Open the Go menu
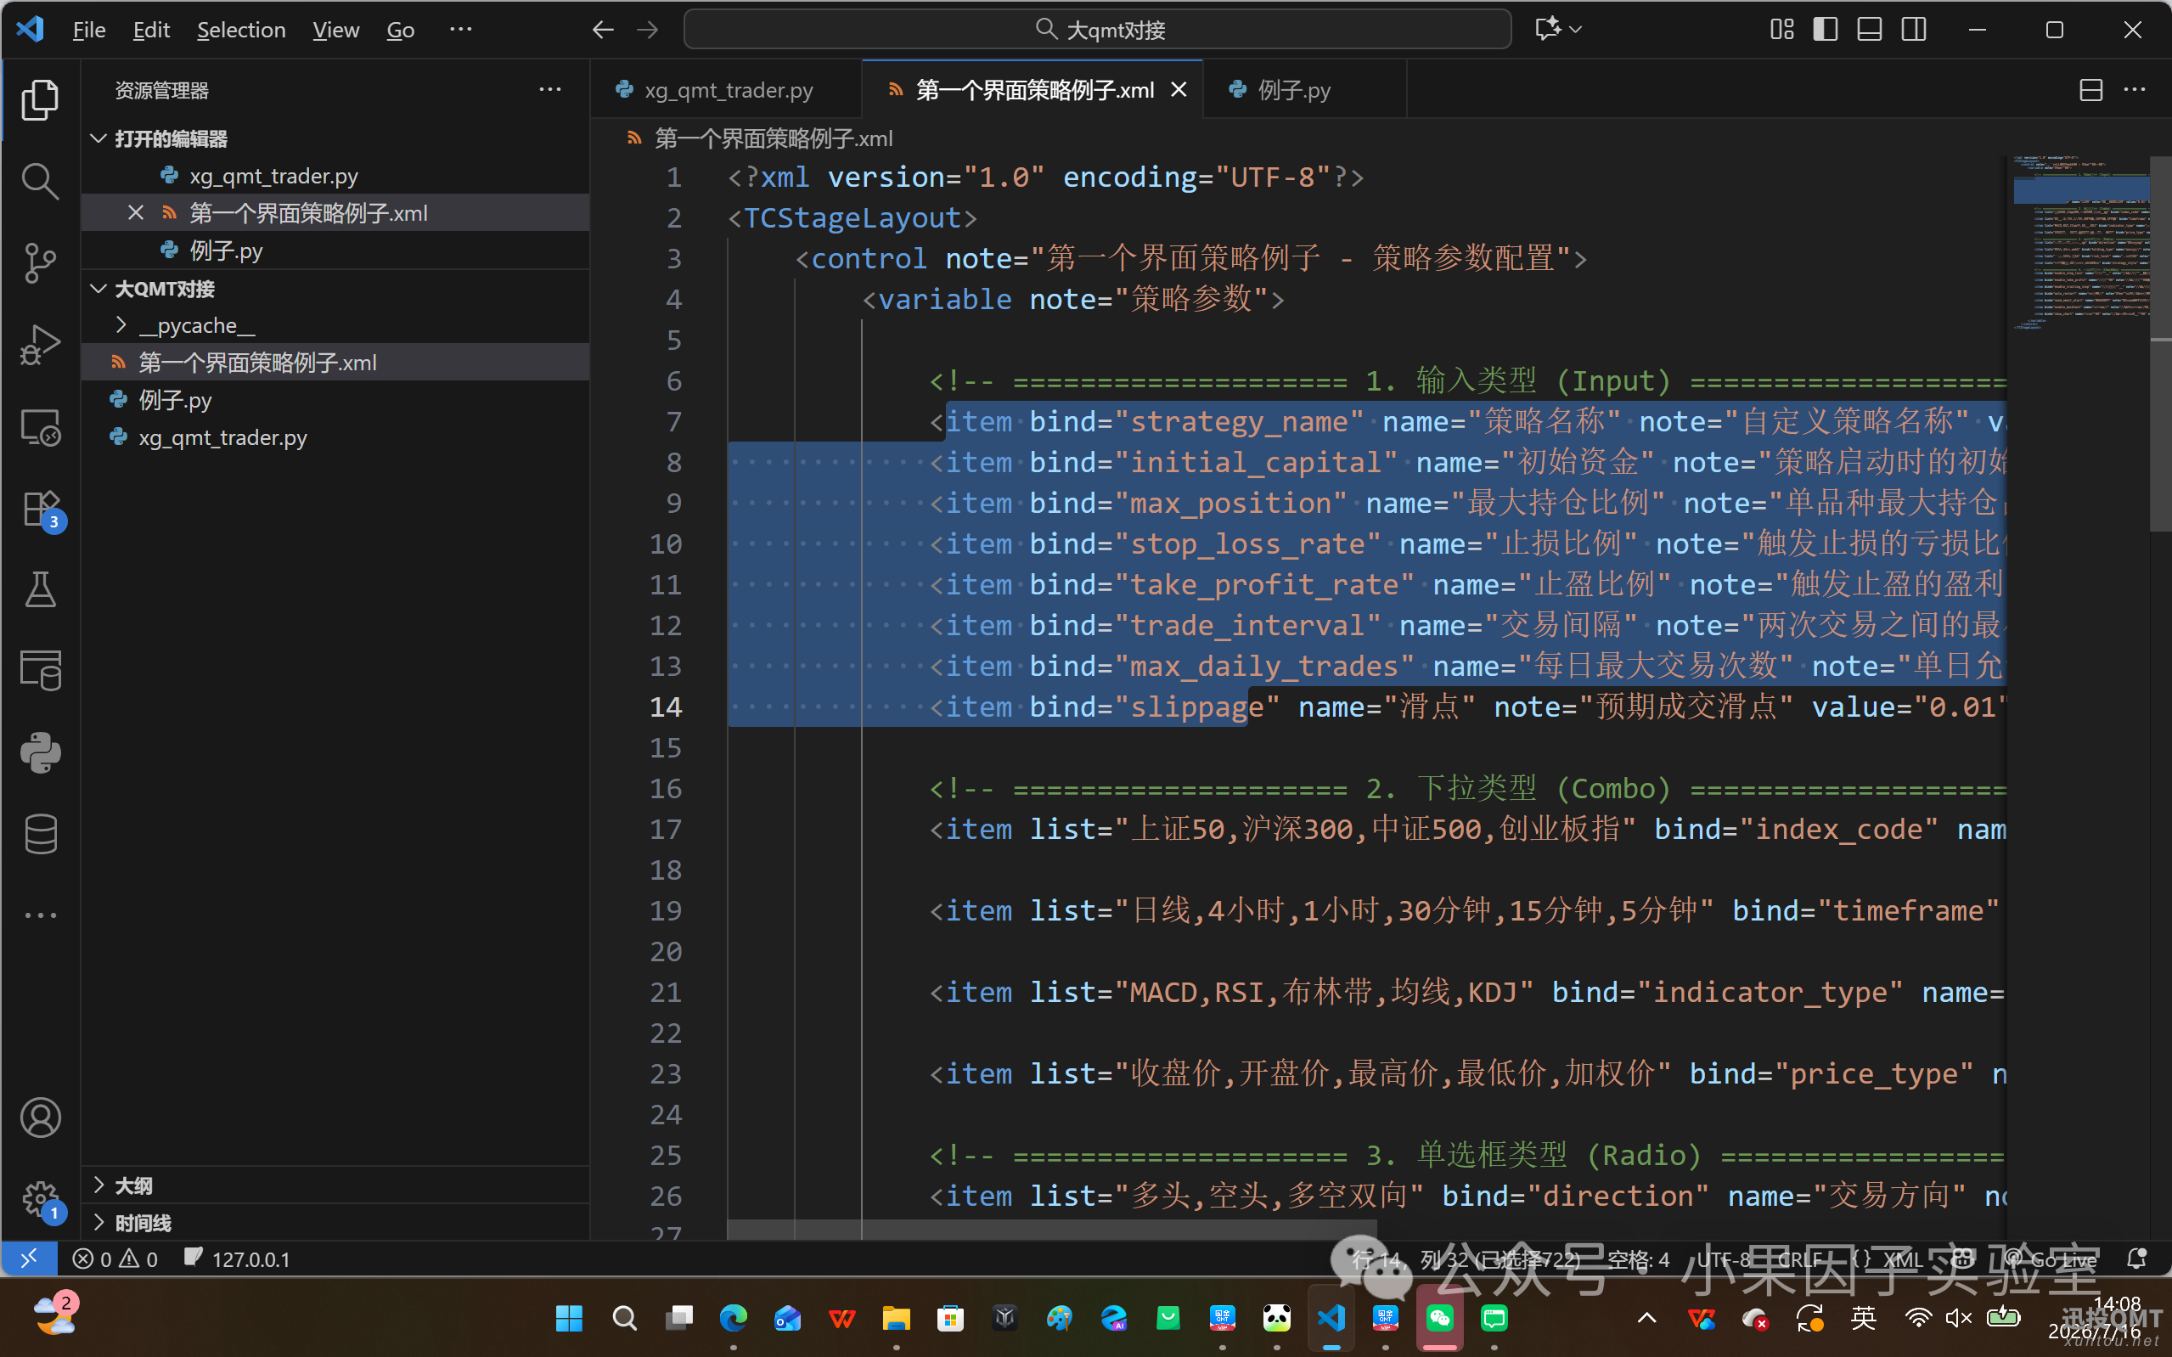 [x=400, y=30]
